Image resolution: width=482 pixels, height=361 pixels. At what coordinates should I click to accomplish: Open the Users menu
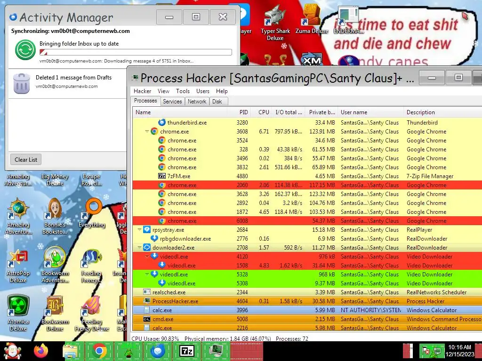click(x=202, y=91)
